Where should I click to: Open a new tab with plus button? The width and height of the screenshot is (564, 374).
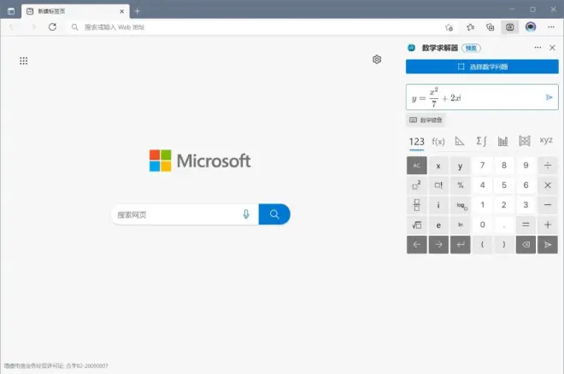click(x=137, y=11)
